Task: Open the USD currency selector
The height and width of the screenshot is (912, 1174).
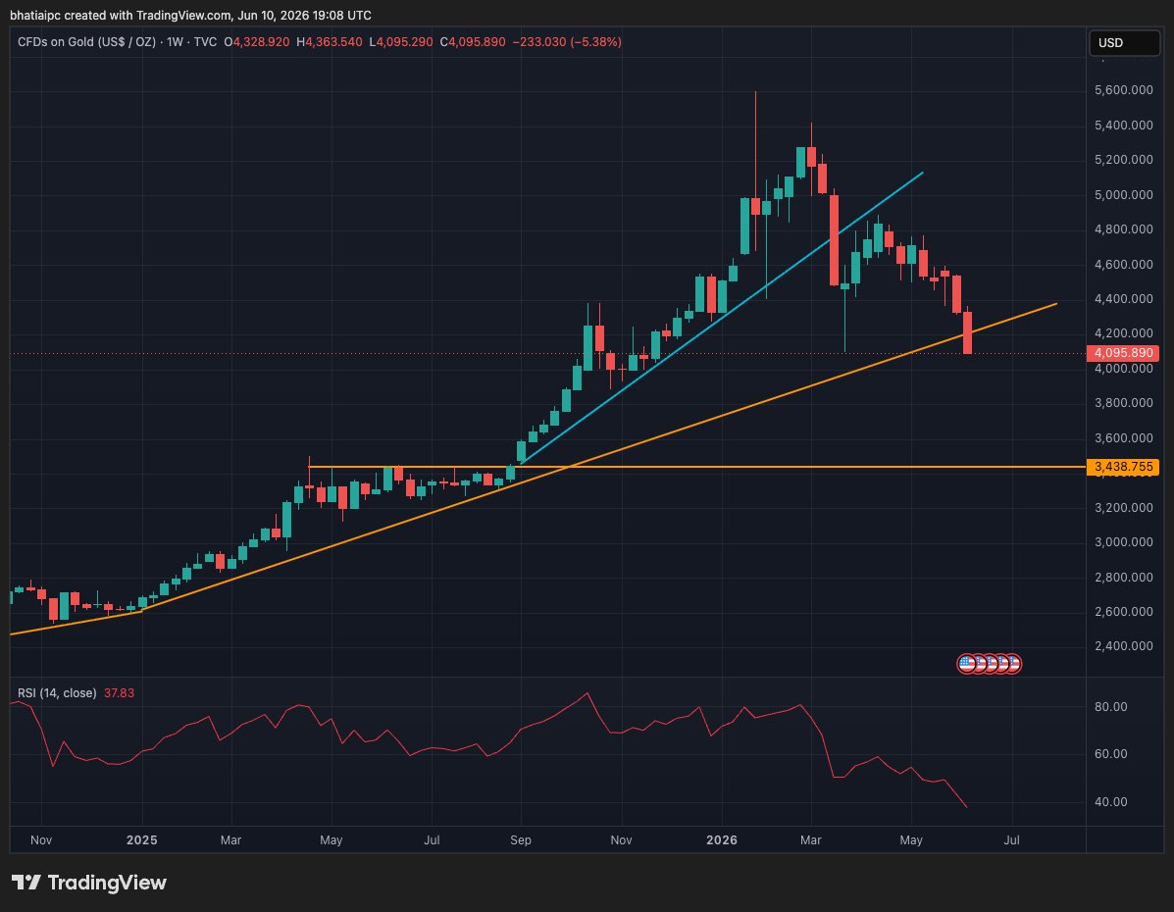Action: (x=1125, y=43)
